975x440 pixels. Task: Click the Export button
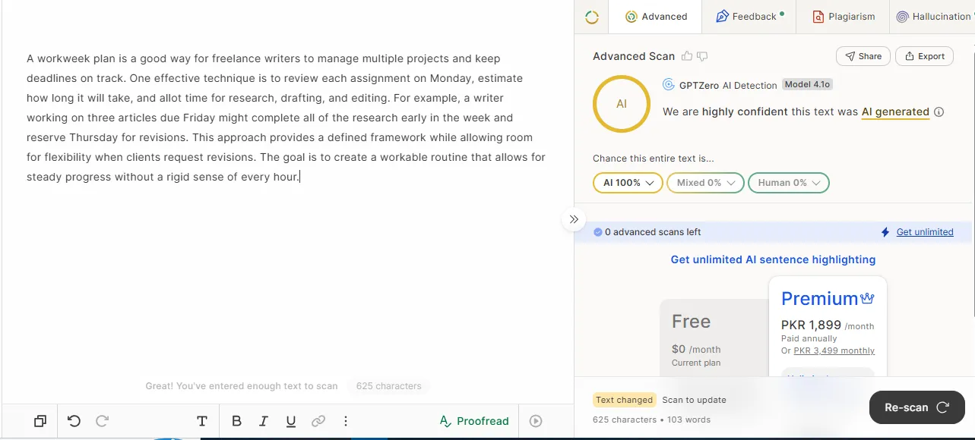point(924,56)
